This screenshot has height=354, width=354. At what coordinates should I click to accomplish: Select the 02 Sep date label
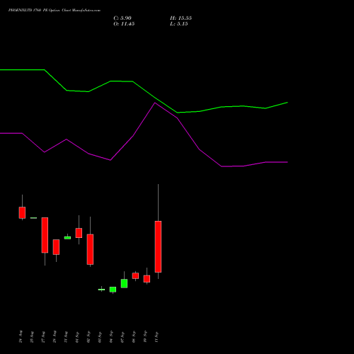[x=88, y=337]
